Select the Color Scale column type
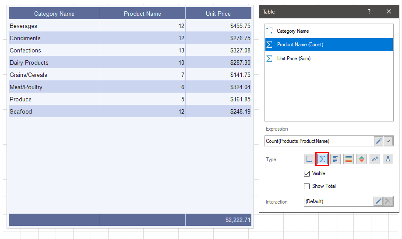This screenshot has width=402, height=239. (x=349, y=159)
